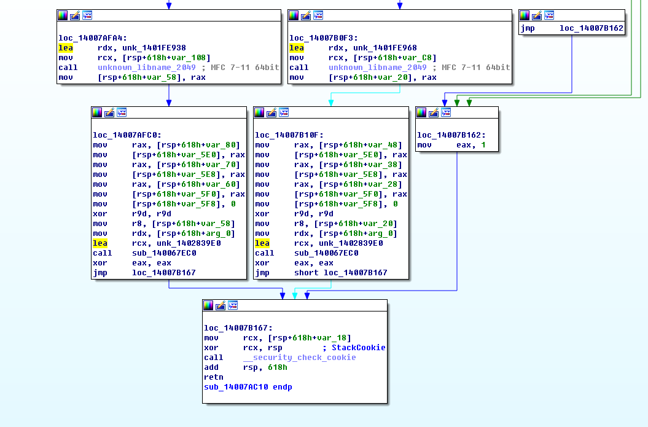This screenshot has height=427, width=648.
Task: Click sub_140067EC0 call in loc_14007B10F block
Action: click(326, 253)
